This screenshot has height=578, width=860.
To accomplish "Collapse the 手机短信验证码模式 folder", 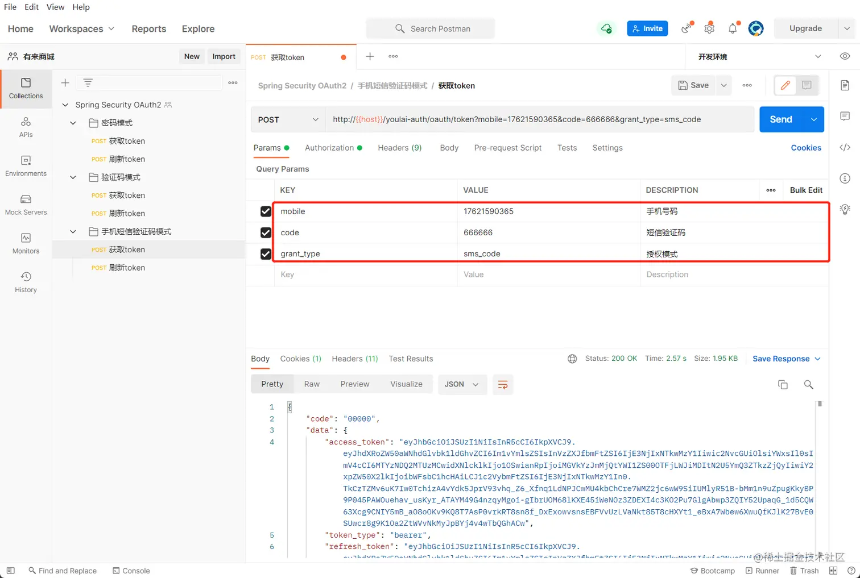I will (73, 231).
